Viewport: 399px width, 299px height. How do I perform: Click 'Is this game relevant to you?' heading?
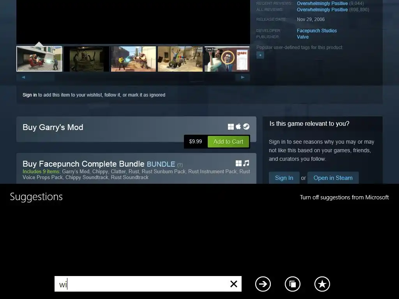click(x=309, y=123)
